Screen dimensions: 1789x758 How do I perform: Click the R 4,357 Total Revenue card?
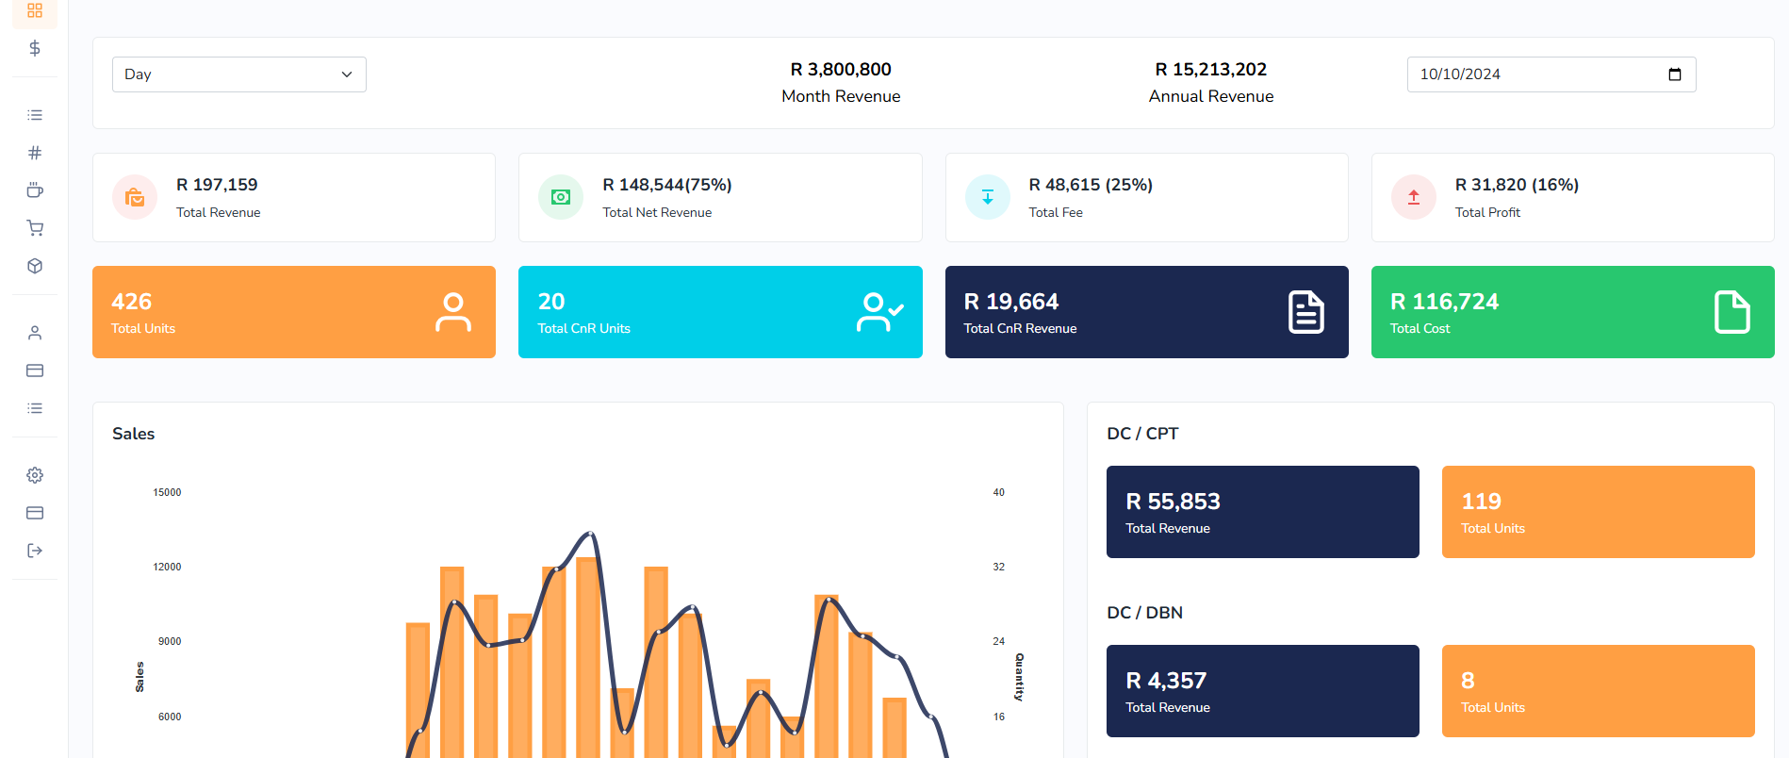tap(1263, 691)
